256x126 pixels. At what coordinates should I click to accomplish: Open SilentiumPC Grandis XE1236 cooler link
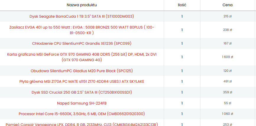point(82,44)
